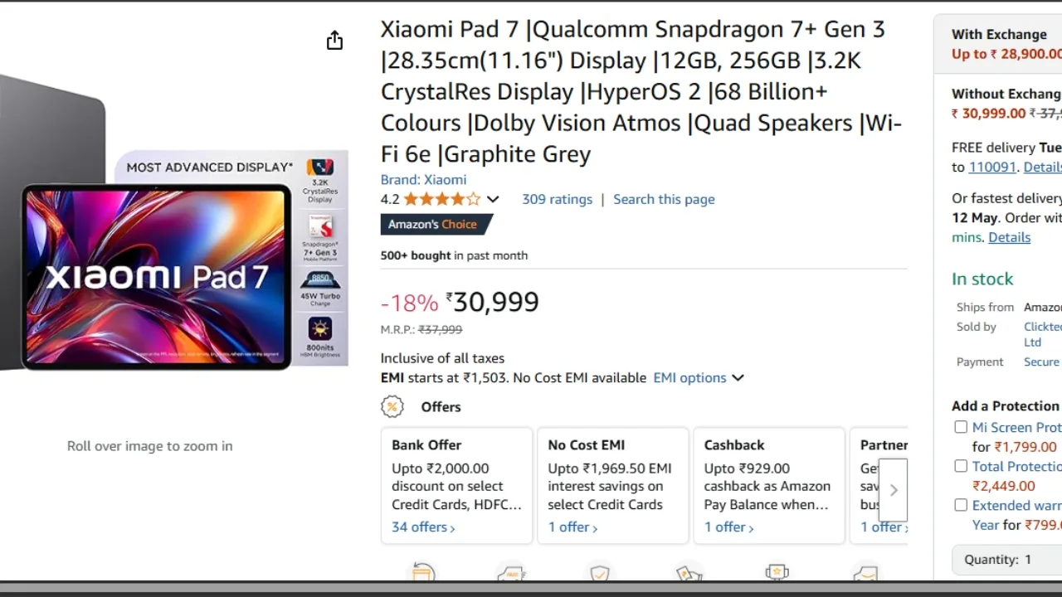Open the 309 ratings link
Image resolution: width=1062 pixels, height=597 pixels.
pos(557,199)
